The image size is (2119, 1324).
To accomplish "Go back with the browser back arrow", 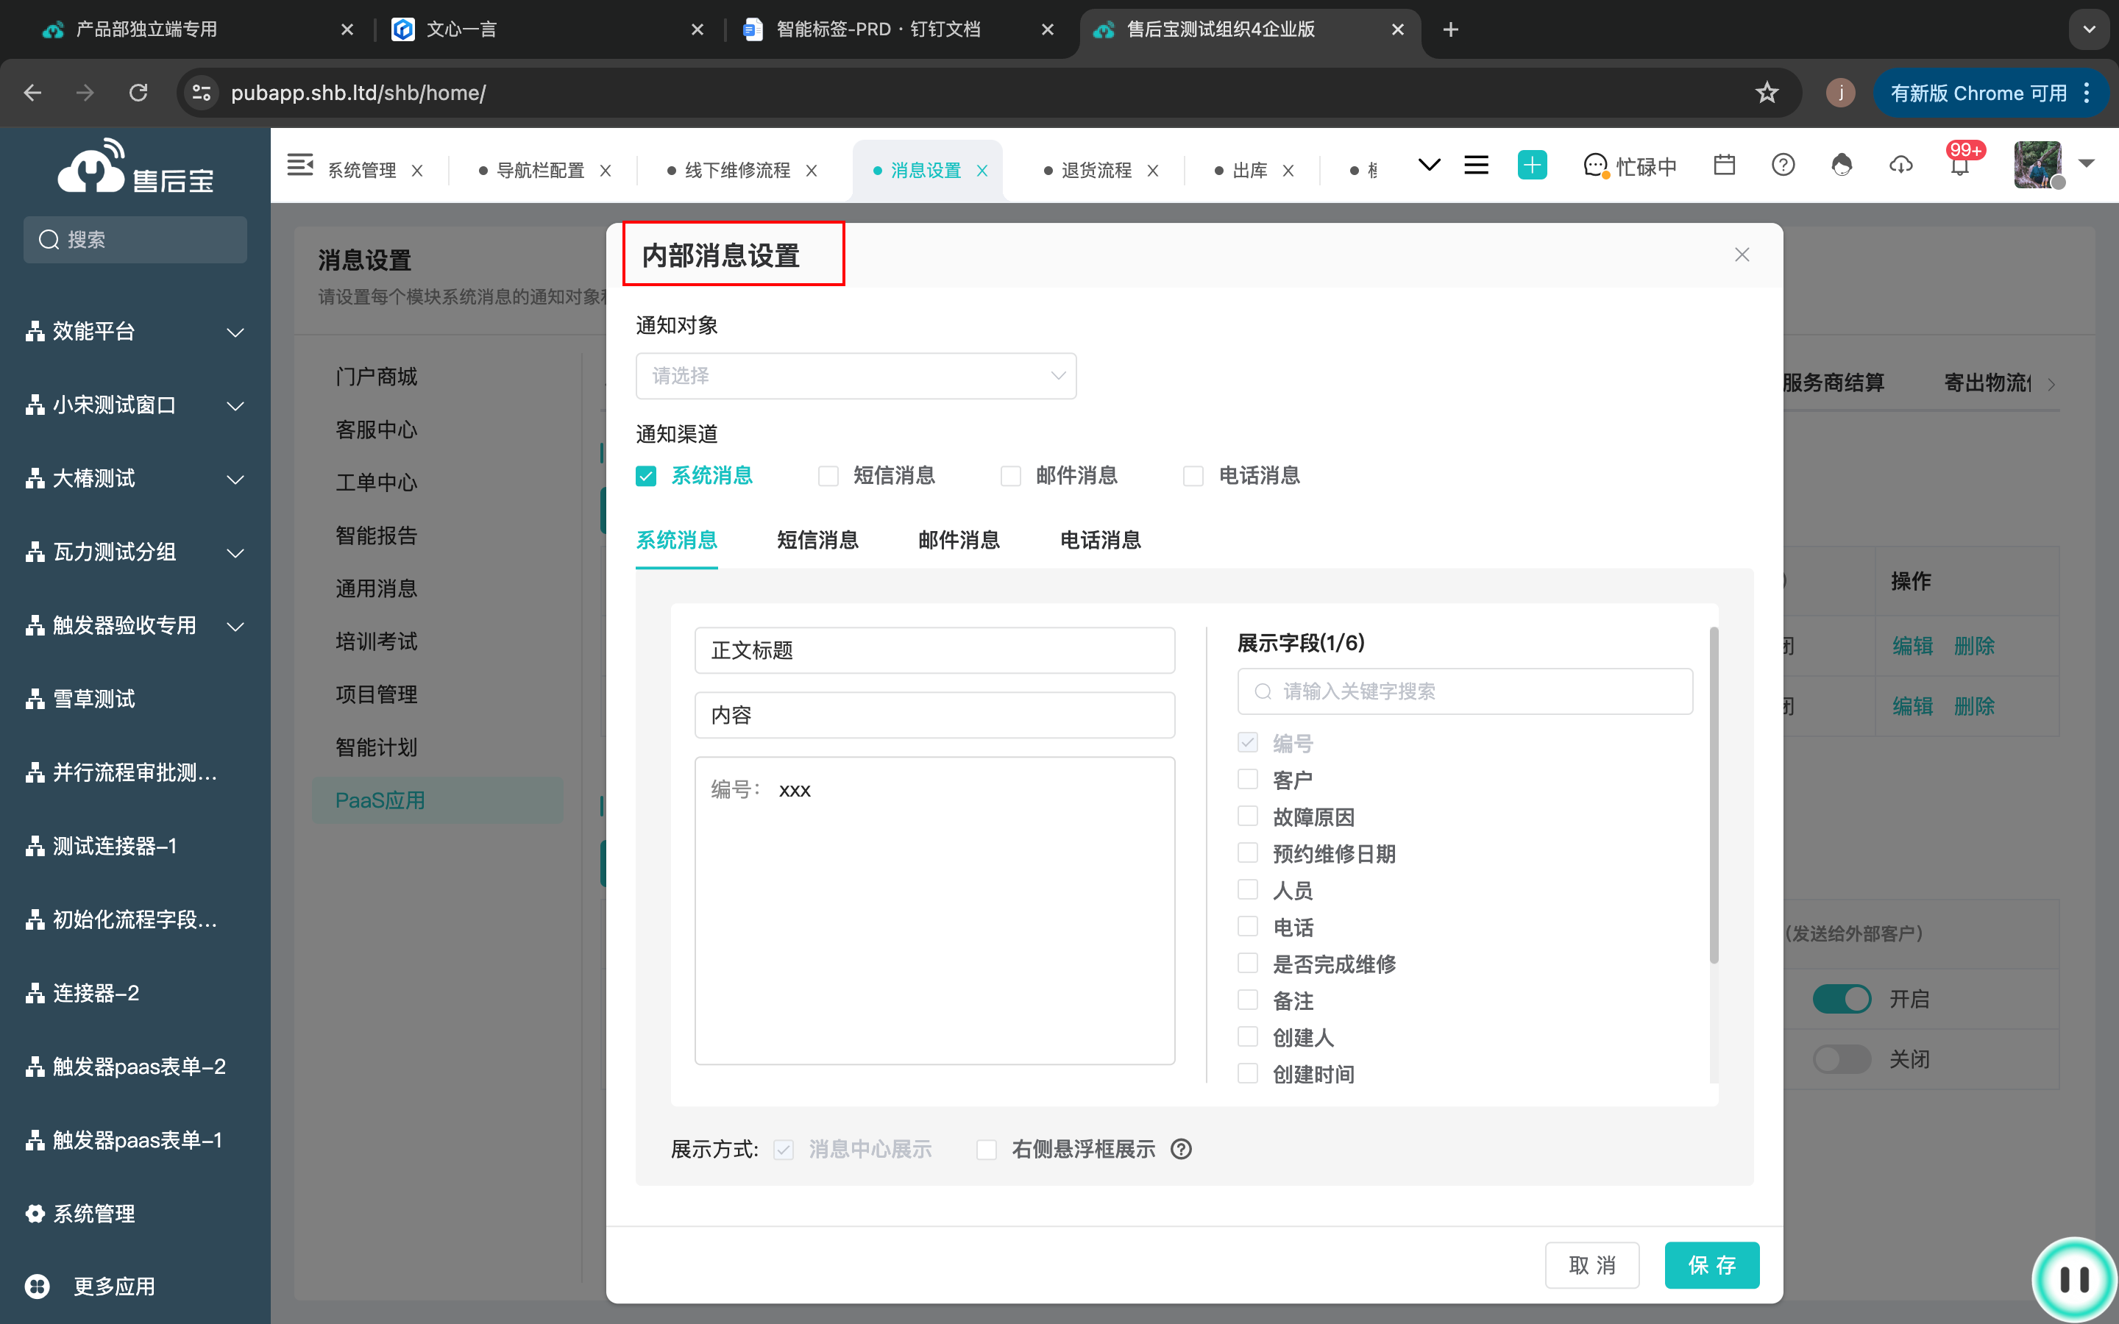I will point(32,93).
